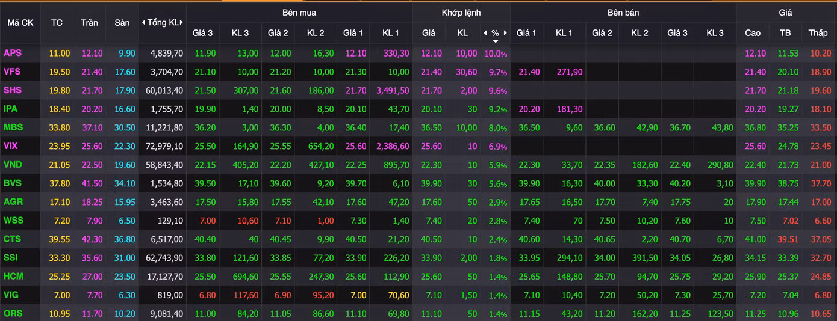This screenshot has width=837, height=321.
Task: Click Giá 2 header under Bên mua
Action: tap(278, 33)
